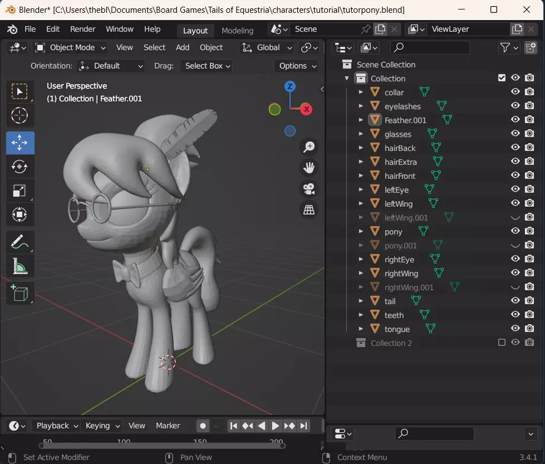
Task: Click the Add Cube tool
Action: click(20, 293)
